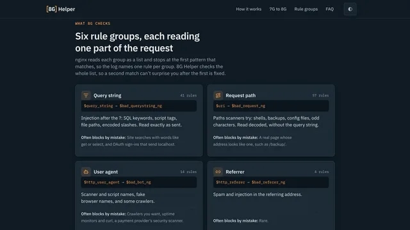Select the User agent card title
This screenshot has height=230, width=410.
click(106, 172)
